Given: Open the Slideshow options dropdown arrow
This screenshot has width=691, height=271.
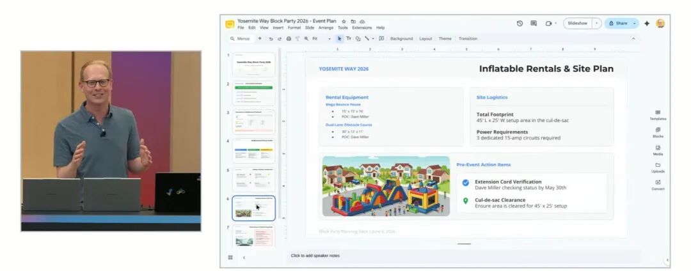Looking at the screenshot, I should coord(597,23).
